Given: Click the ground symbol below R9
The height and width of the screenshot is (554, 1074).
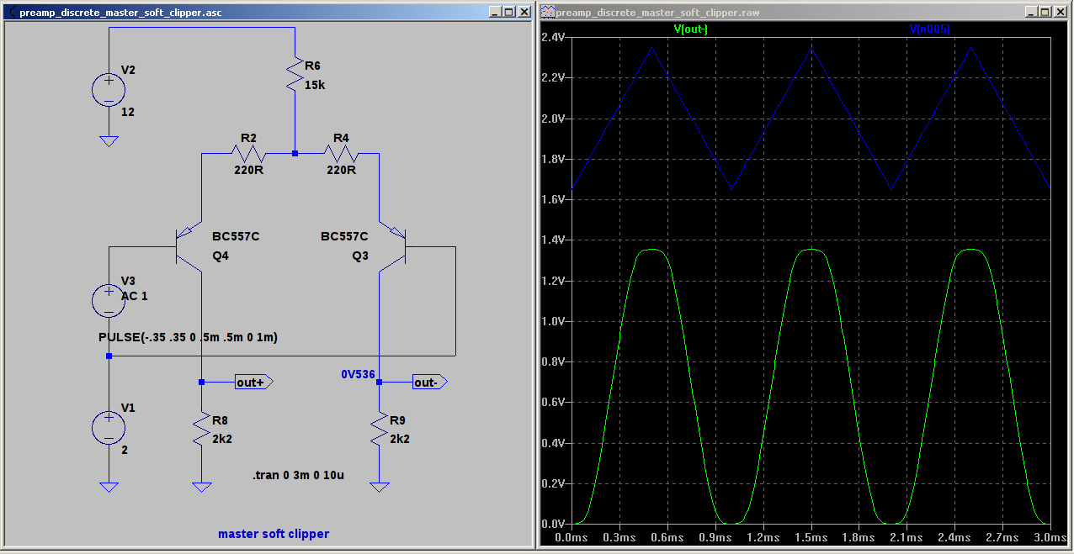Looking at the screenshot, I should 380,487.
